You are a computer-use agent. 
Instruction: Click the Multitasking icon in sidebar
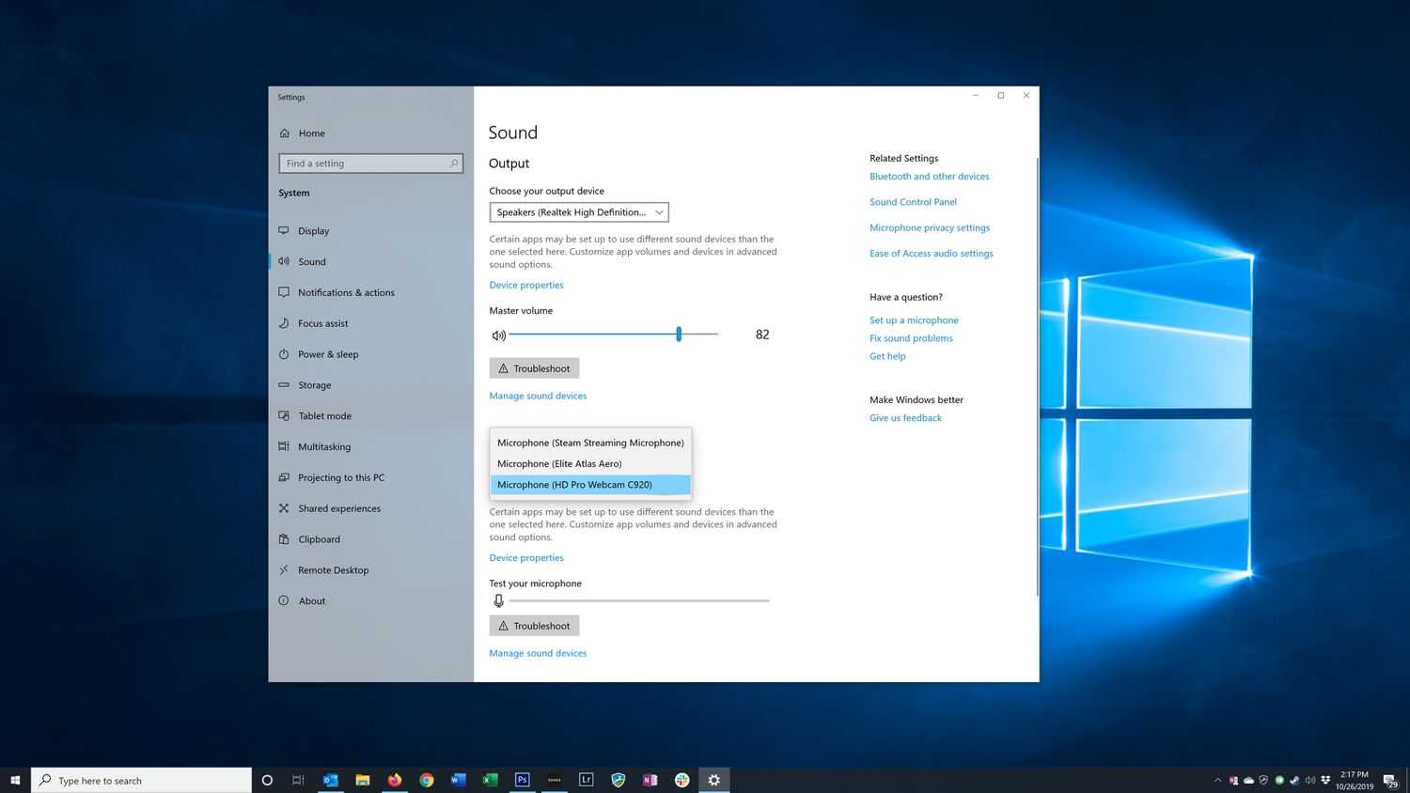(284, 446)
